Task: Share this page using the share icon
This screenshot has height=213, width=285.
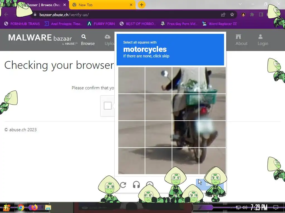Action: [223, 15]
